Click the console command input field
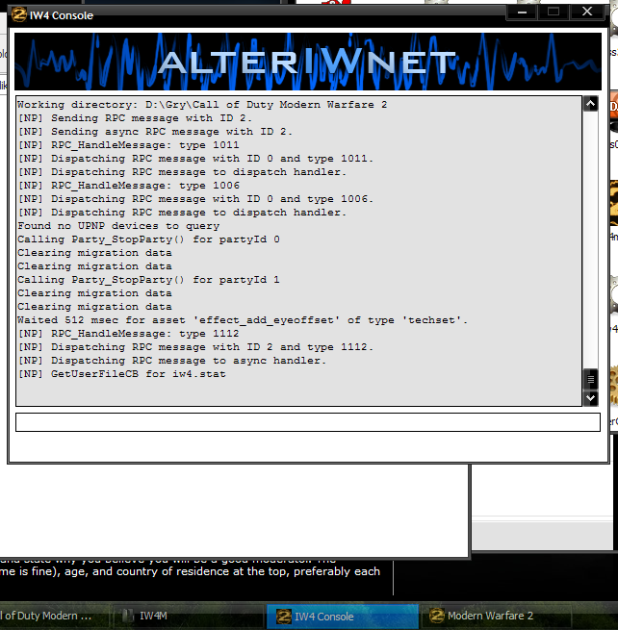This screenshot has width=618, height=630. point(308,422)
